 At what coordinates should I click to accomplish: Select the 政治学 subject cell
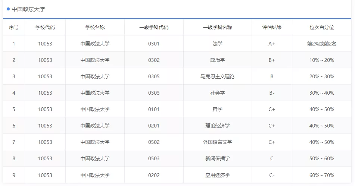[217, 60]
